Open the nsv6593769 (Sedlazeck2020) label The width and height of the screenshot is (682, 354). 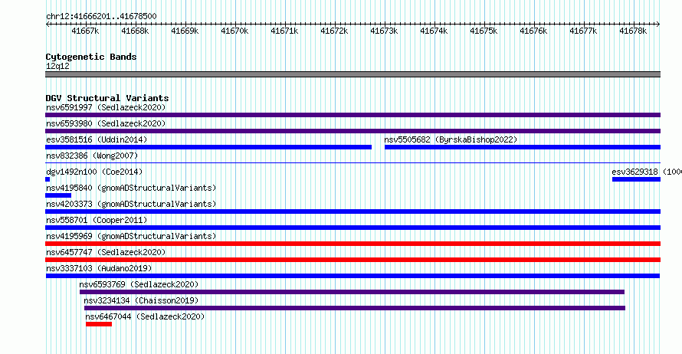139,284
